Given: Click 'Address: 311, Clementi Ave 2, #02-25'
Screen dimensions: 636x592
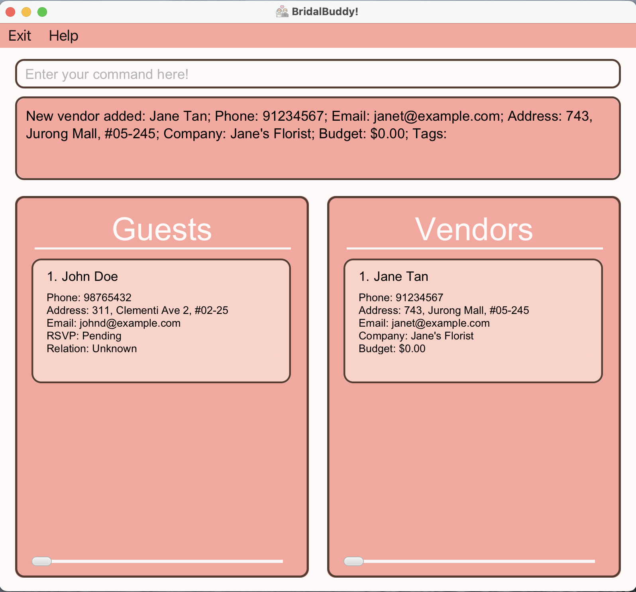Looking at the screenshot, I should [137, 310].
